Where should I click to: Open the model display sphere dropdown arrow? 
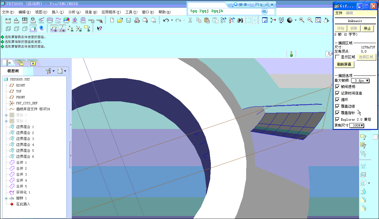(295, 20)
